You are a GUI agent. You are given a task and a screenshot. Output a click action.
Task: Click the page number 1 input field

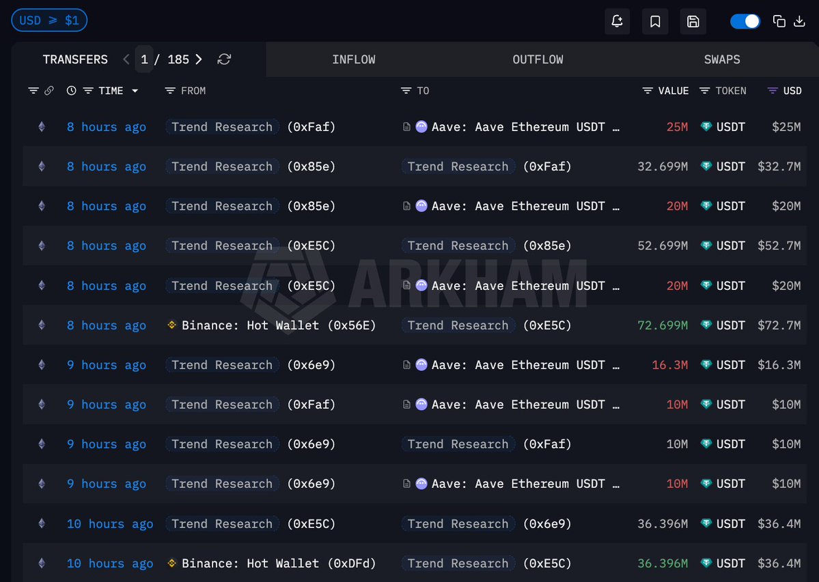click(x=144, y=59)
